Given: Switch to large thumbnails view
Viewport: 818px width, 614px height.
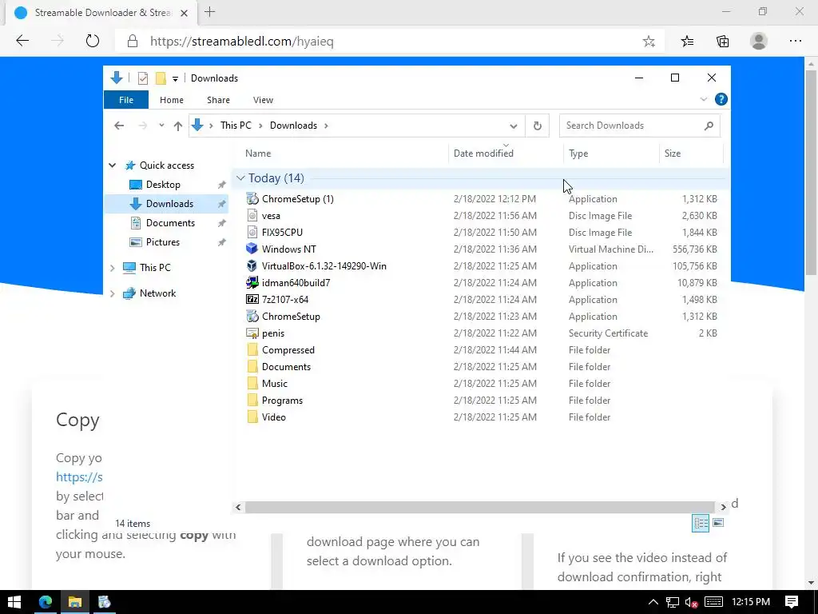Looking at the screenshot, I should [x=718, y=523].
